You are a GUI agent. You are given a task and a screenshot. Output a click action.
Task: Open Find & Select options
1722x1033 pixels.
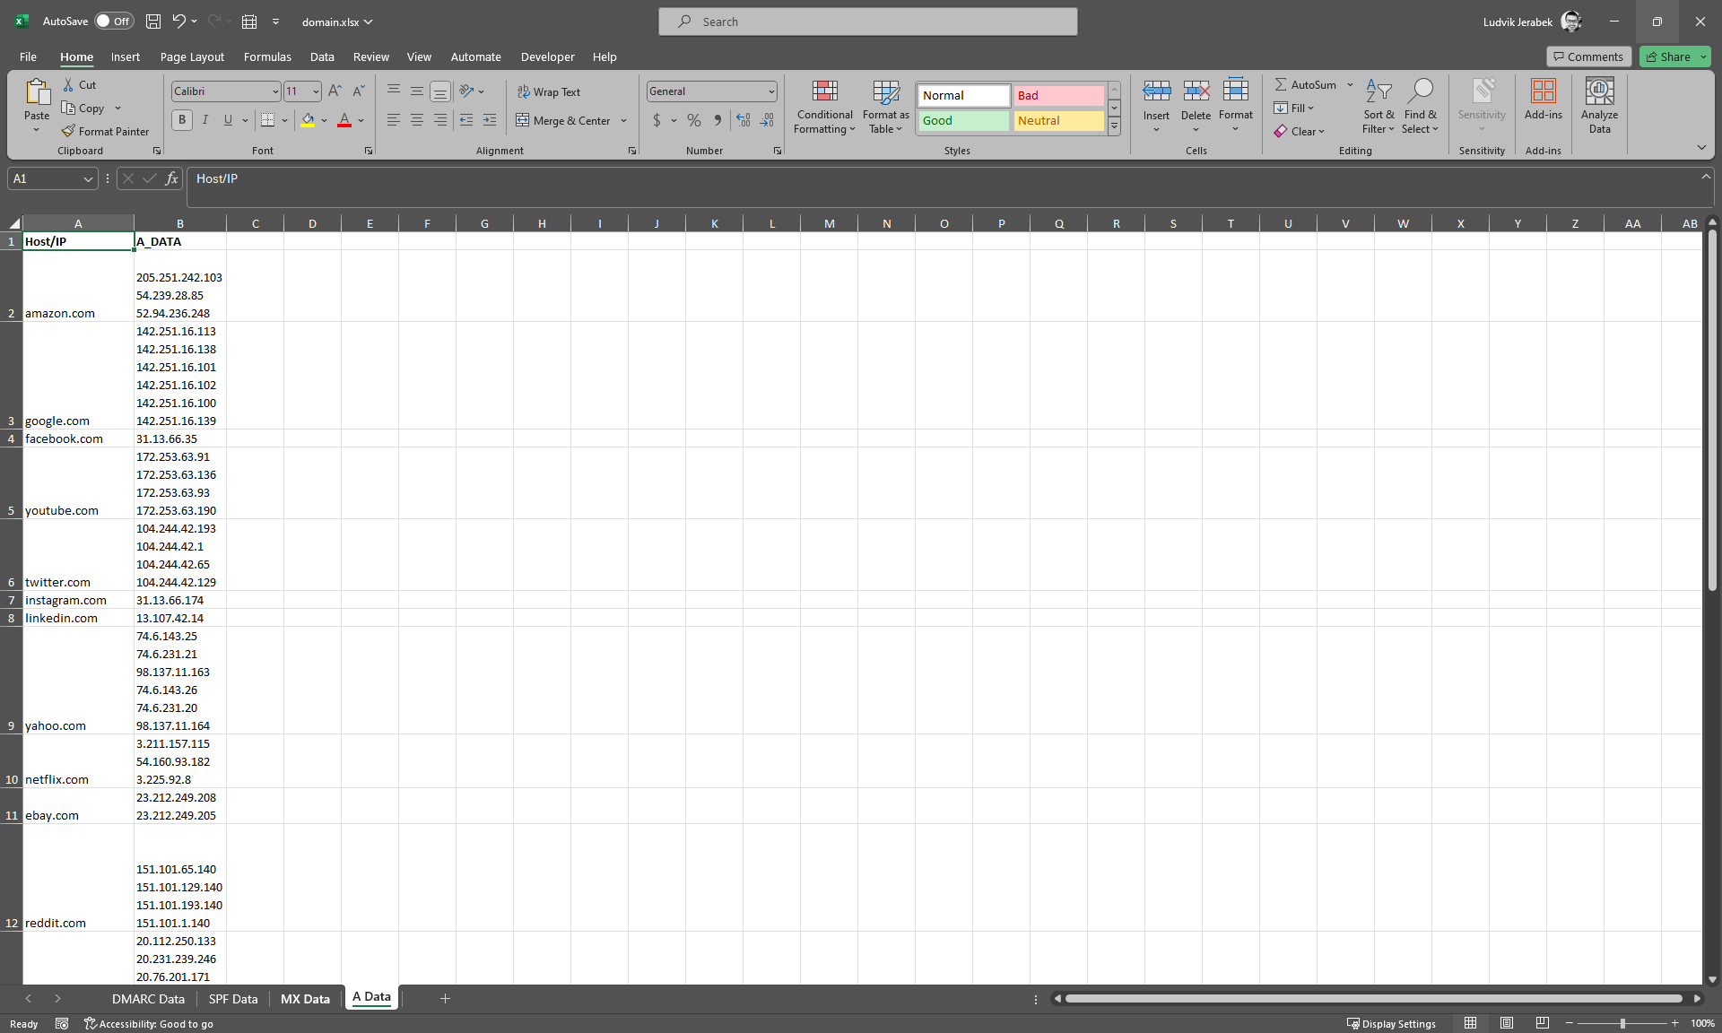click(x=1421, y=107)
